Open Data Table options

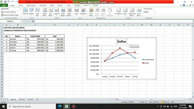[x=69, y=12]
